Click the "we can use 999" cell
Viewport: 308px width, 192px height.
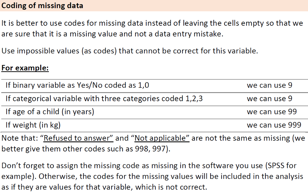coord(274,125)
